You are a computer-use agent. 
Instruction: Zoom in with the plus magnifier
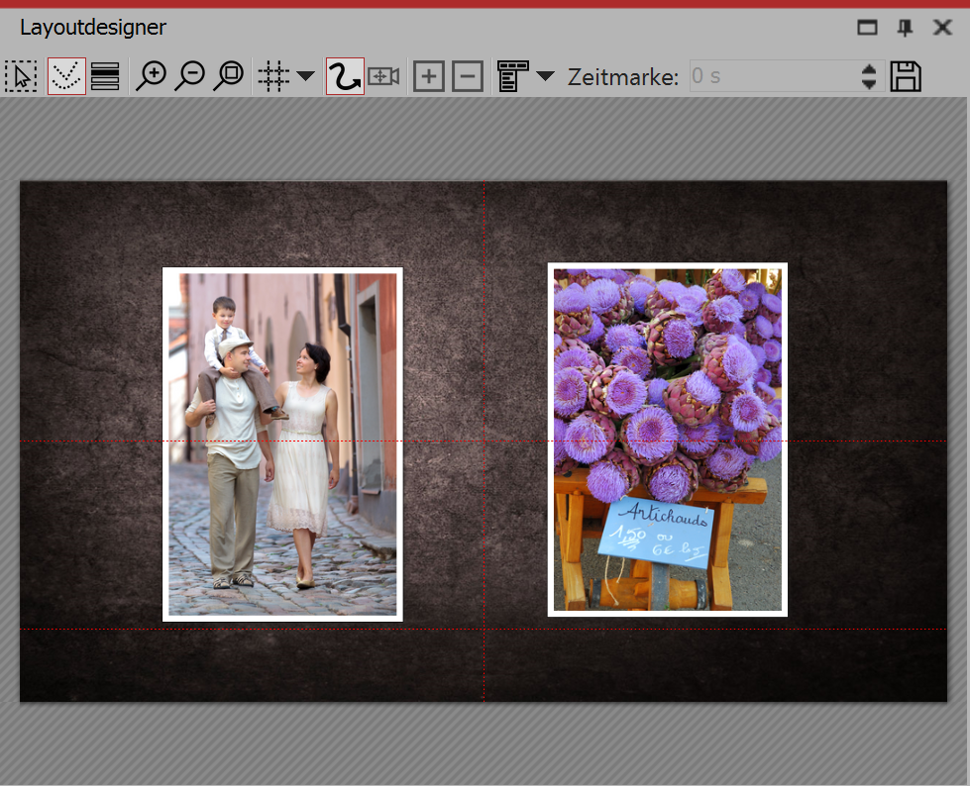[151, 76]
